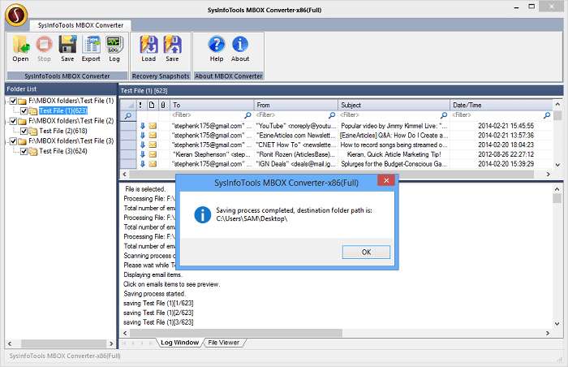Sort by the Subject column header
This screenshot has width=568, height=367.
[x=394, y=106]
